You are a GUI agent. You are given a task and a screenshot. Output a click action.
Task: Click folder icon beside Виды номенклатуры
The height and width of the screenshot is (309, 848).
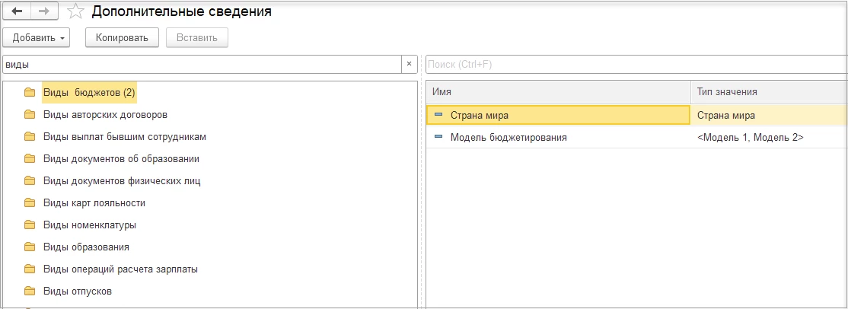click(x=30, y=225)
